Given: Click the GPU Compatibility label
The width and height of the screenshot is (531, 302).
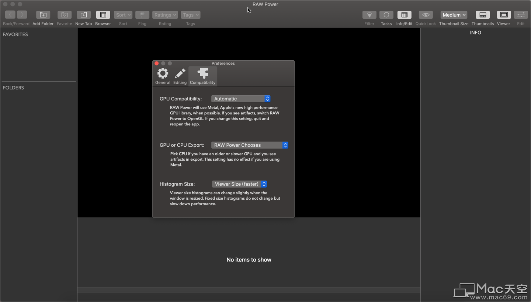Looking at the screenshot, I should (181, 99).
